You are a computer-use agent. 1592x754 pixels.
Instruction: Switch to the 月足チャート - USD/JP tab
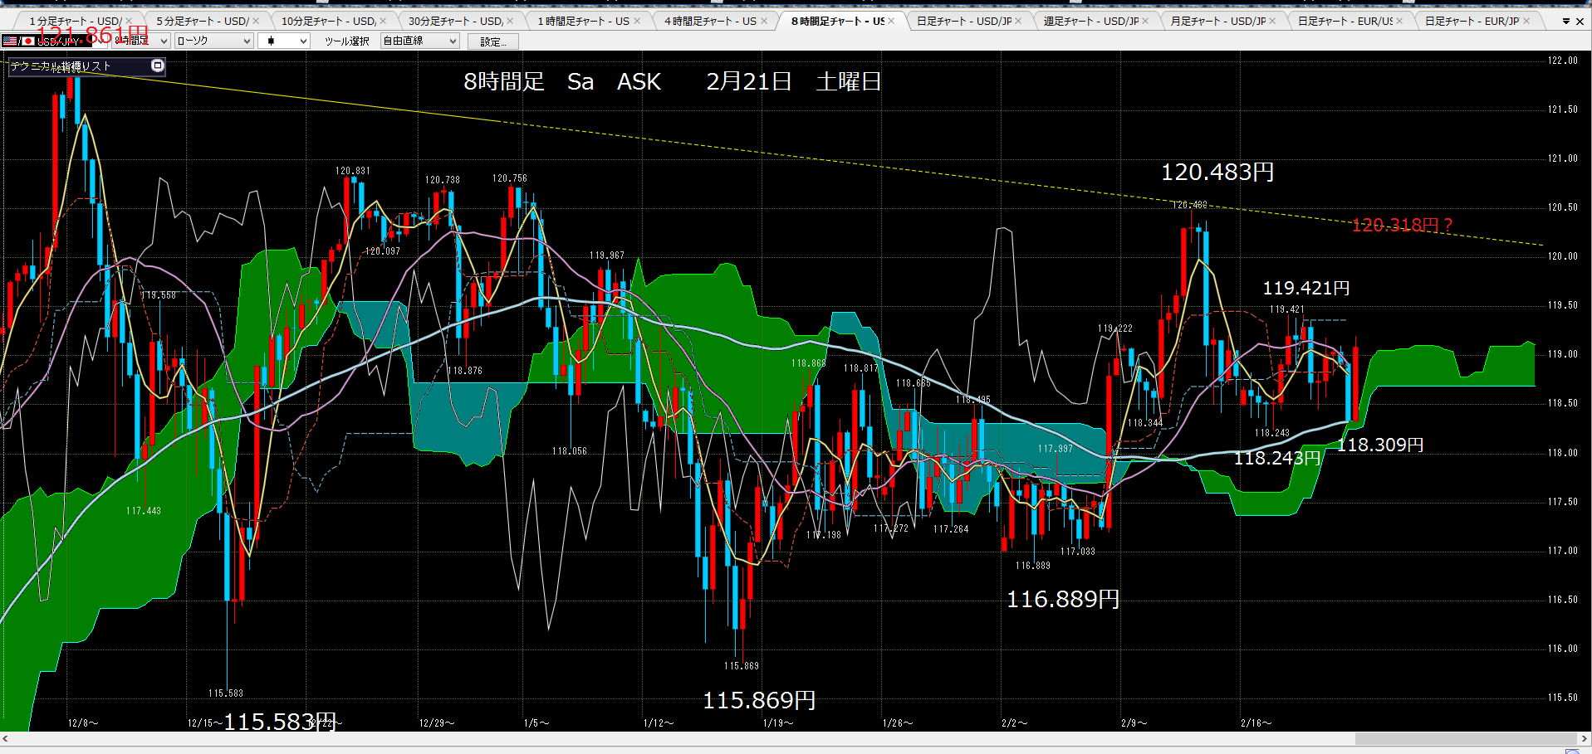tap(1218, 22)
